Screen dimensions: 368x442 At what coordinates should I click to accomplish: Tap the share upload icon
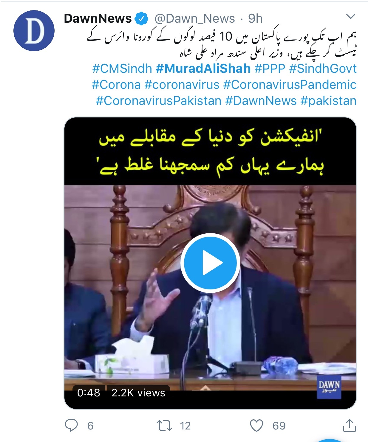349,425
